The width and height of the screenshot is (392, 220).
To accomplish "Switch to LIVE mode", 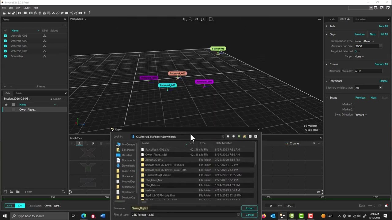I will (9, 206).
